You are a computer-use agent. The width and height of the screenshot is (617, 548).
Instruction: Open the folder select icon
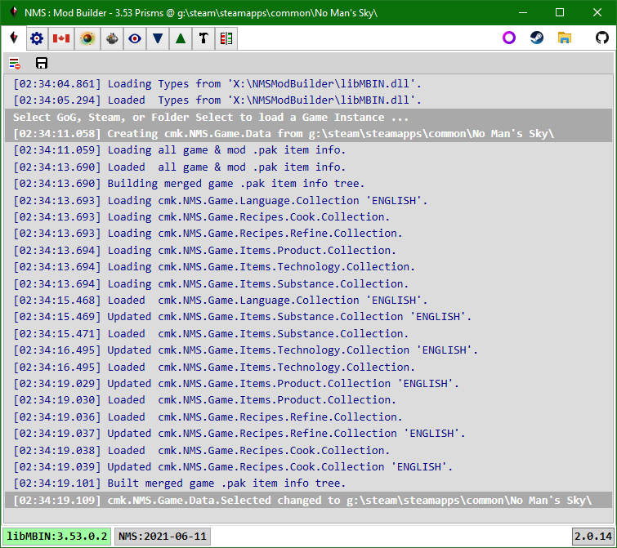[564, 38]
